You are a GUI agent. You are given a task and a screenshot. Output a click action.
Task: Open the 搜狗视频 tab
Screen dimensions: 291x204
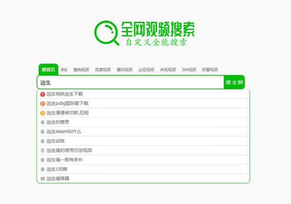(x=81, y=69)
